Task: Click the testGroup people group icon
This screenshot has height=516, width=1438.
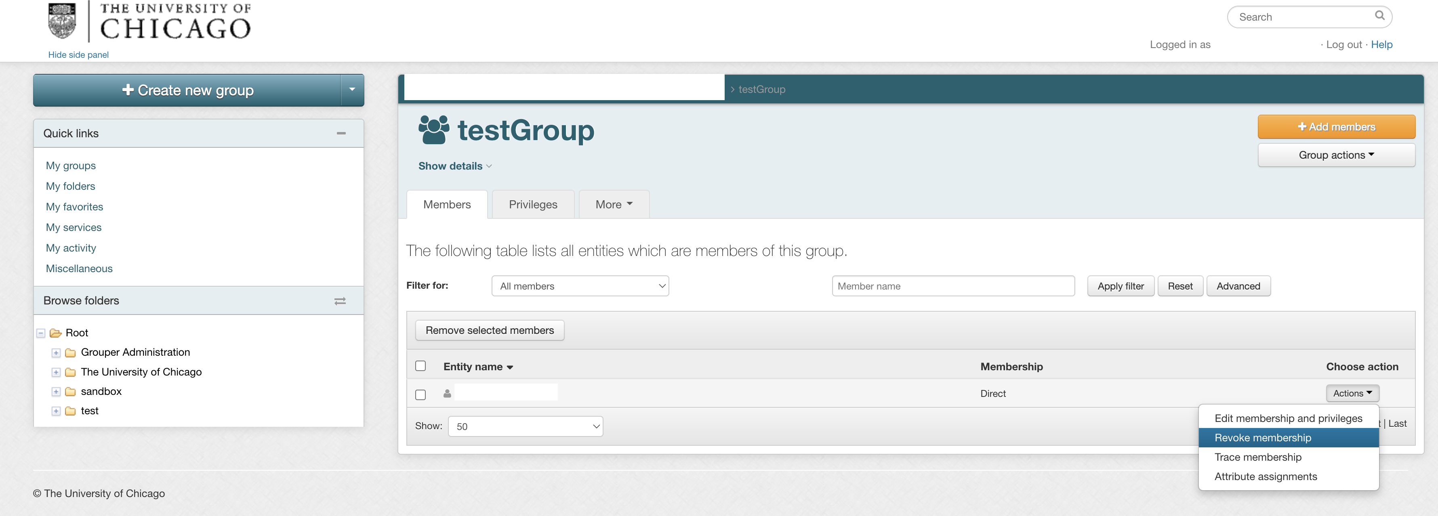Action: (x=434, y=130)
